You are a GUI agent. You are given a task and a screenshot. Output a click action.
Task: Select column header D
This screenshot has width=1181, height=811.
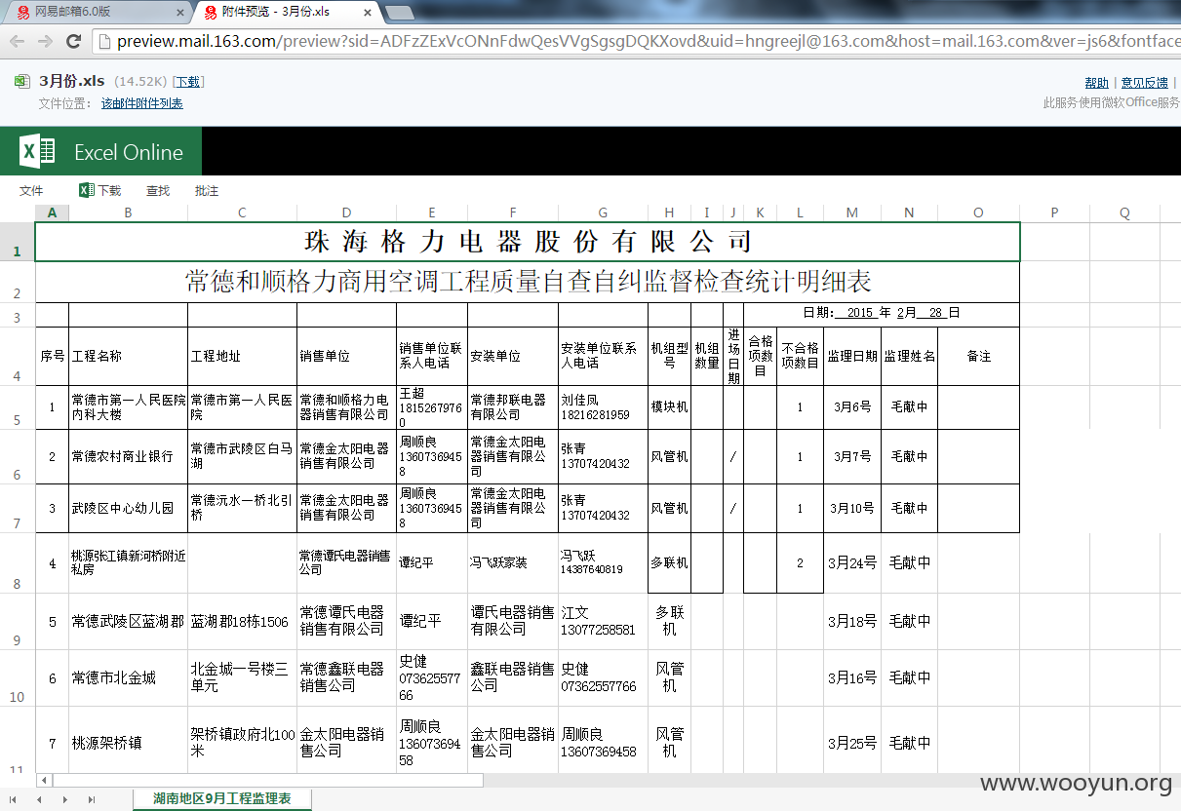347,213
